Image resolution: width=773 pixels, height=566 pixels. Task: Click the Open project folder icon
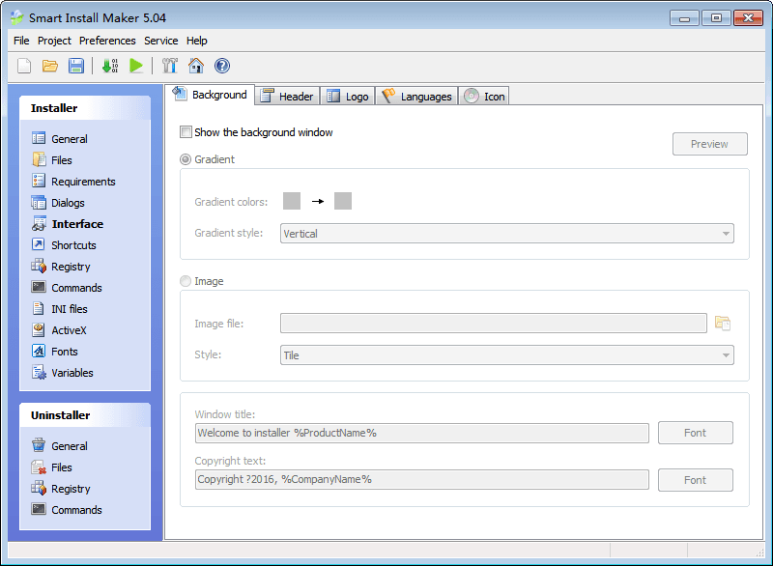(x=50, y=66)
